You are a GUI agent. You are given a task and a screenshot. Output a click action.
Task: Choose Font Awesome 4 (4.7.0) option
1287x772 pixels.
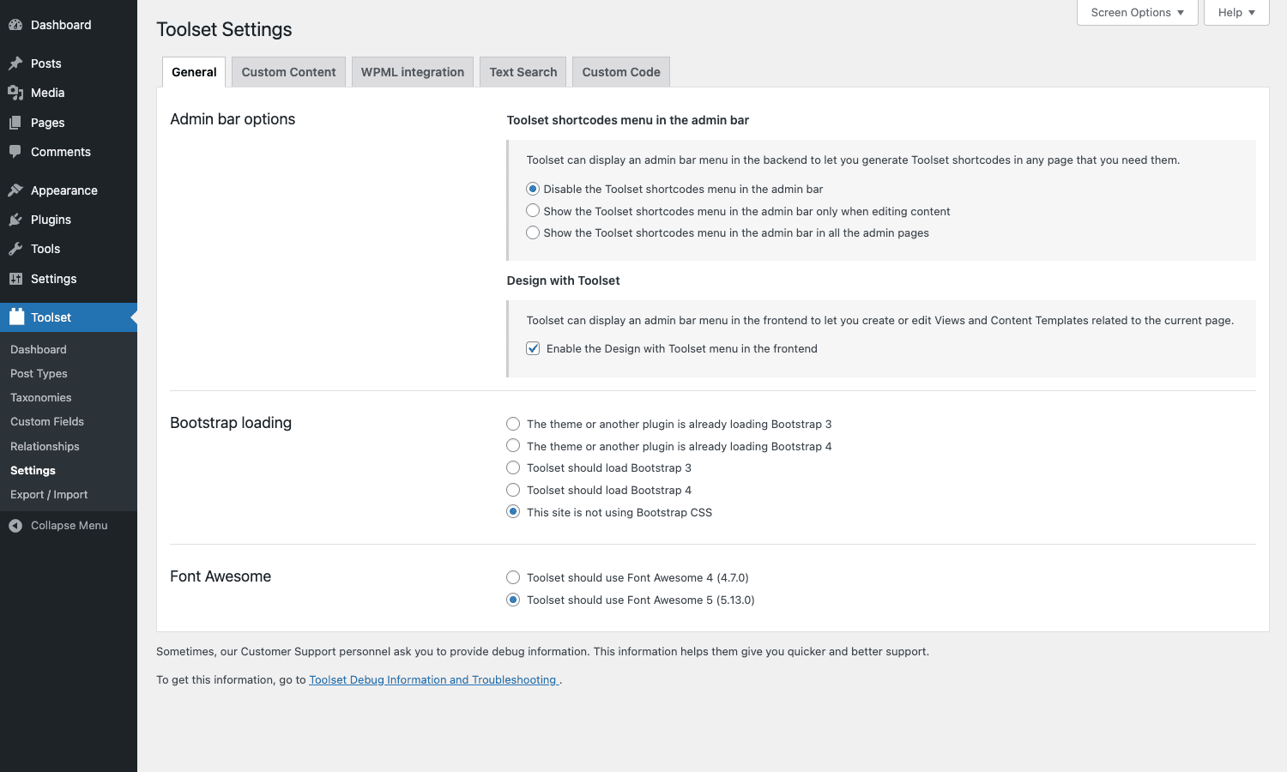[x=513, y=577]
